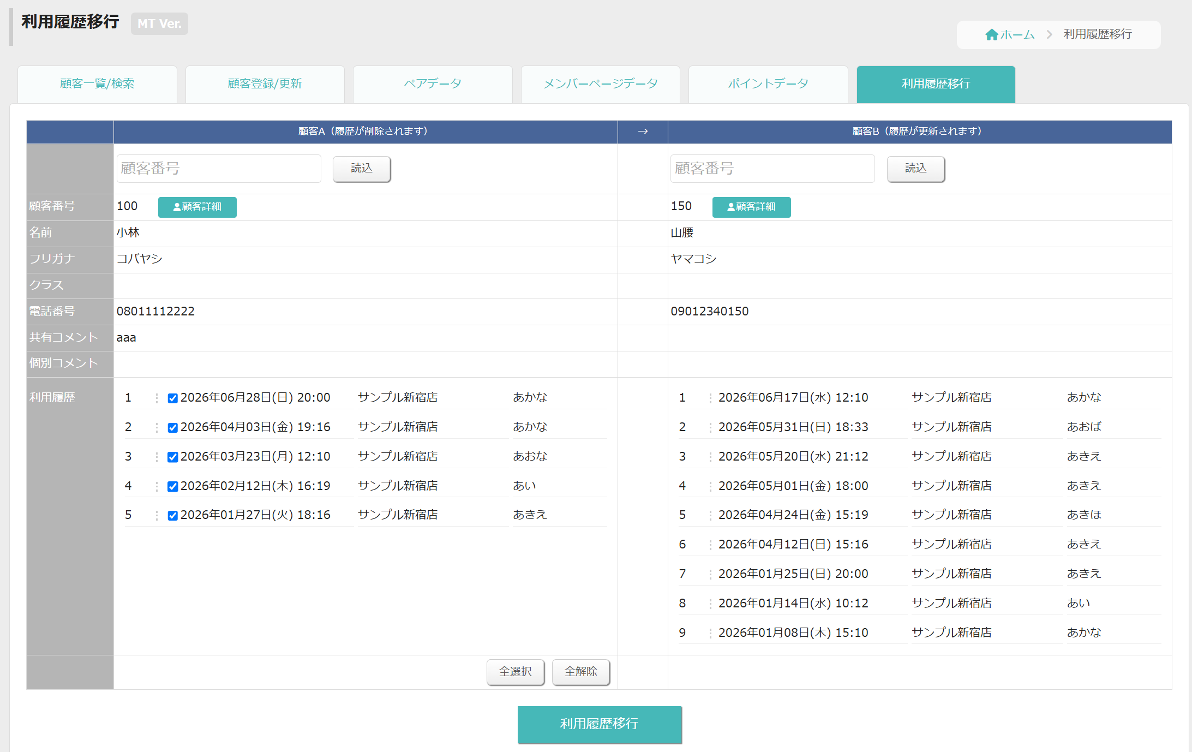Uncheck the 2026年06月28日 20:00 history entry

[172, 398]
